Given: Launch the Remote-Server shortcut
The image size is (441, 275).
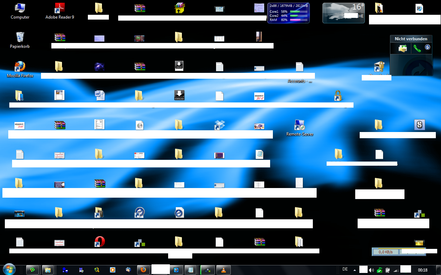Looking at the screenshot, I should (x=299, y=125).
